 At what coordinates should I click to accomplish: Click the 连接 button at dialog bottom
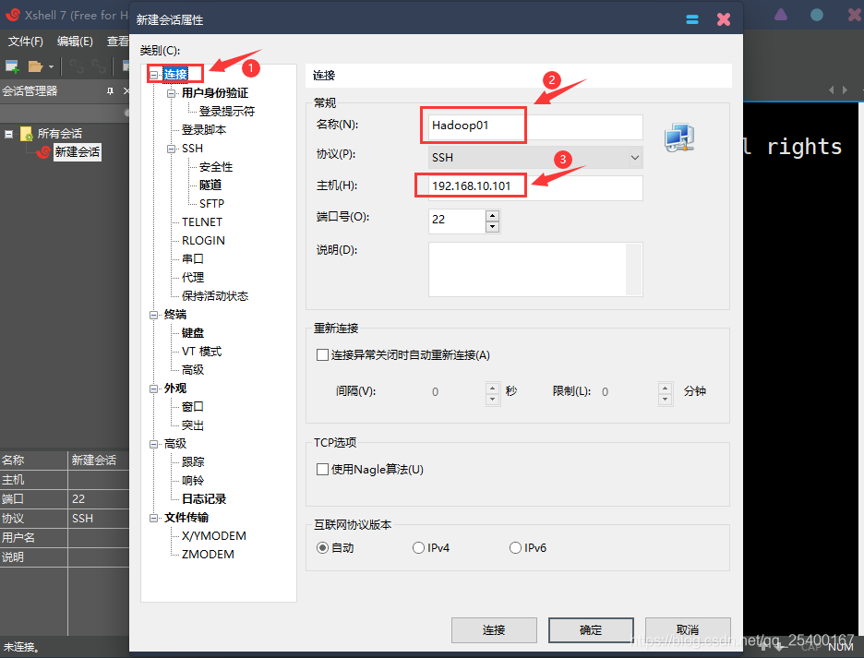point(494,630)
